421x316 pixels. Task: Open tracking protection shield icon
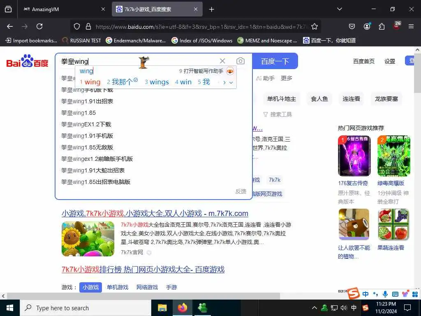click(x=77, y=26)
